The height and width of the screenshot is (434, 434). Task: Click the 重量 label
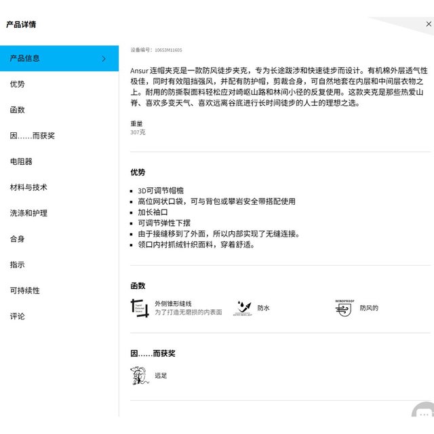[136, 123]
